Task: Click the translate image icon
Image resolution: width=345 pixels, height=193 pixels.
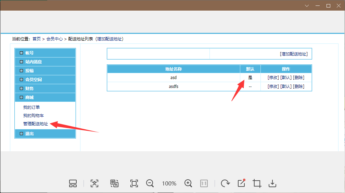Action: pyautogui.click(x=114, y=183)
